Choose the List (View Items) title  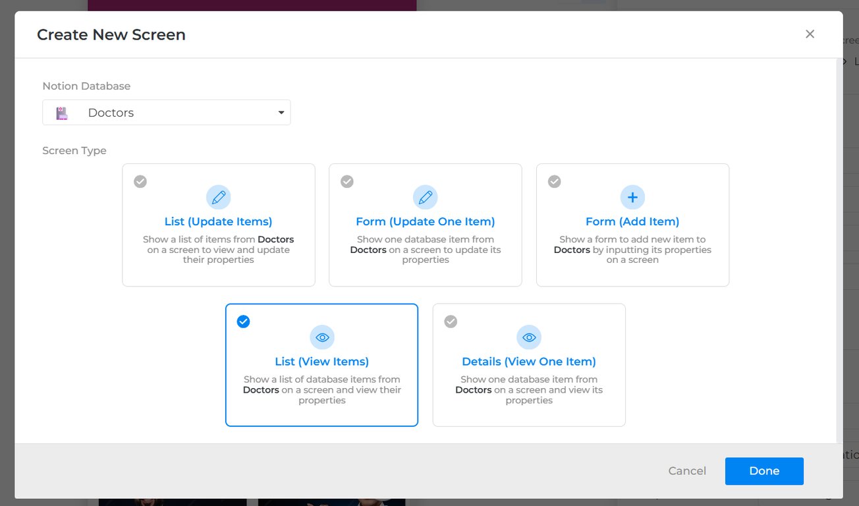coord(322,362)
